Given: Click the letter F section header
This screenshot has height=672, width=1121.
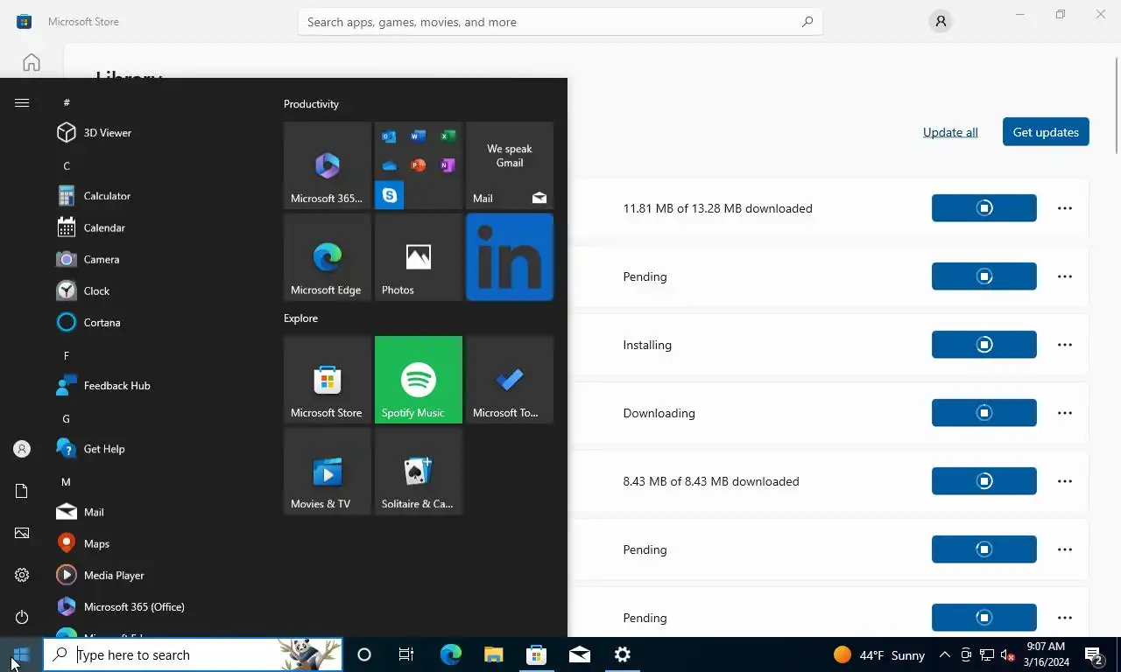Looking at the screenshot, I should [67, 355].
